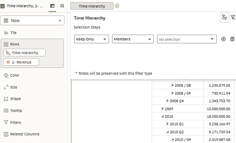Click the revenue value 2,319,087.58

tap(219, 139)
